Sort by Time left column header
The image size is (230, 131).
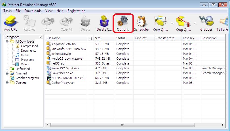[144, 38]
